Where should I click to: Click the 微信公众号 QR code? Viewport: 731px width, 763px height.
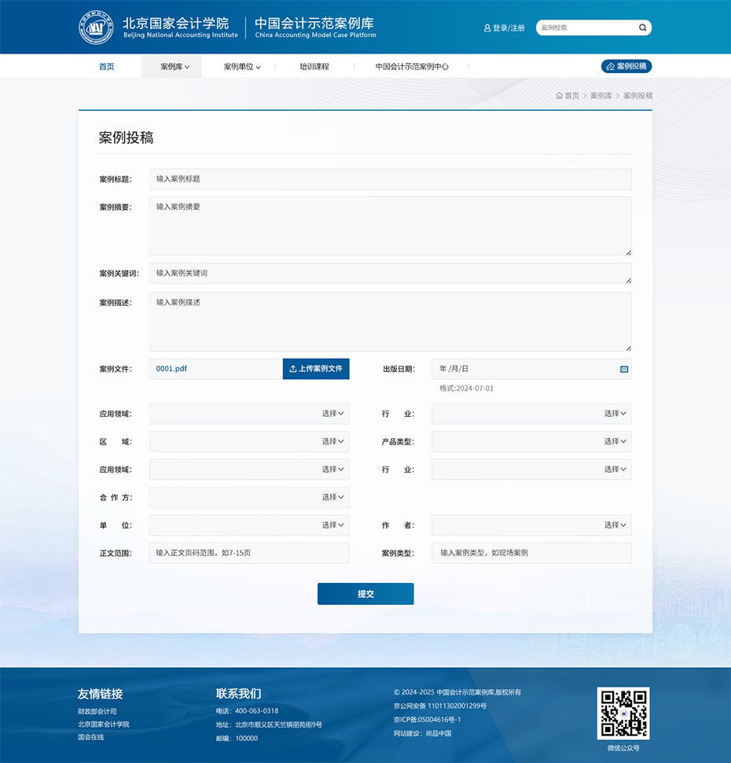click(x=624, y=713)
